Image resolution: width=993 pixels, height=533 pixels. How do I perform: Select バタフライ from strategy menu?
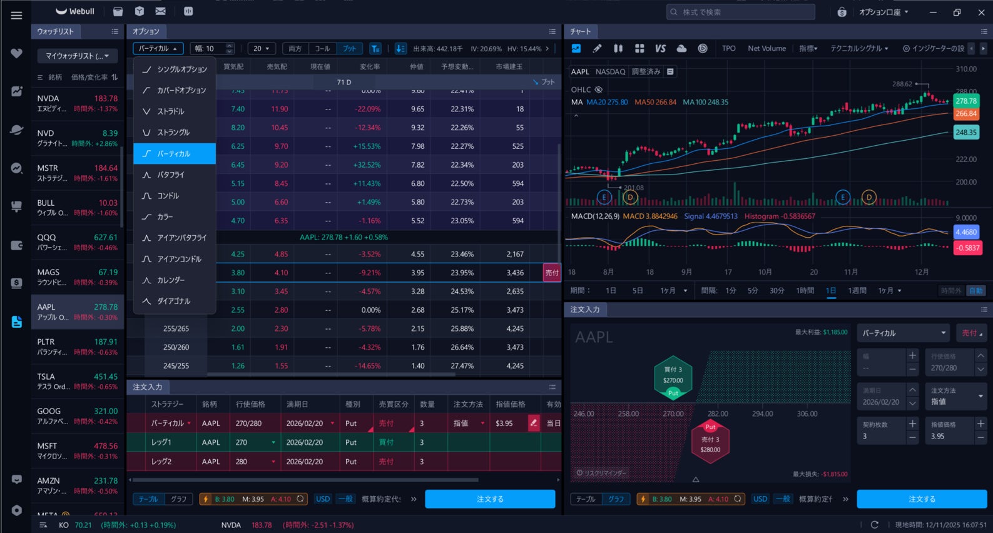pos(171,175)
